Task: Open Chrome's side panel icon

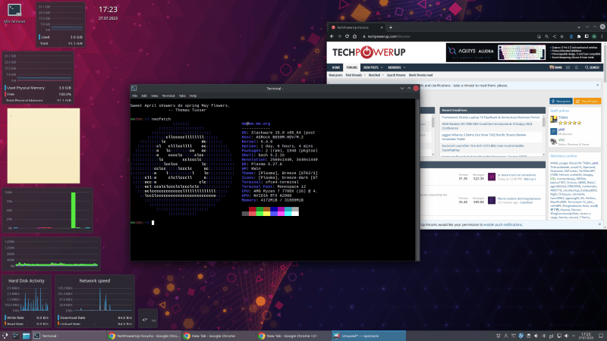Action: [x=587, y=36]
